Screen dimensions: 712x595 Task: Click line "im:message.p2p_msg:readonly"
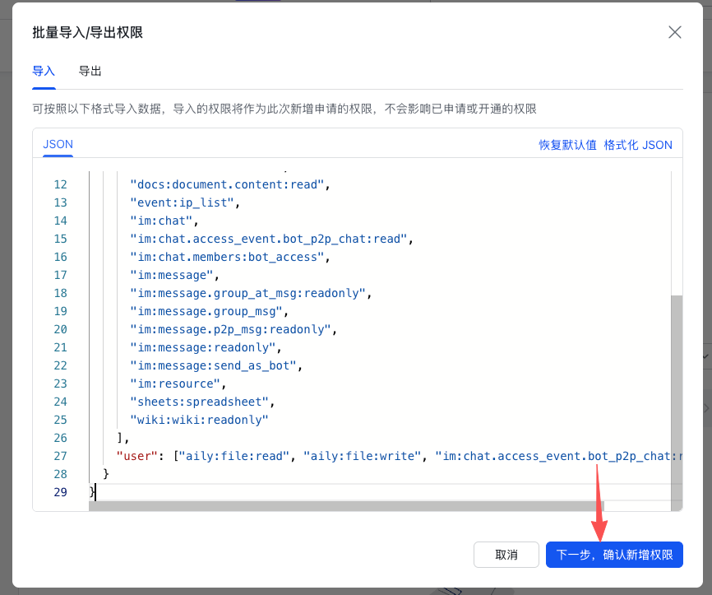(x=233, y=329)
